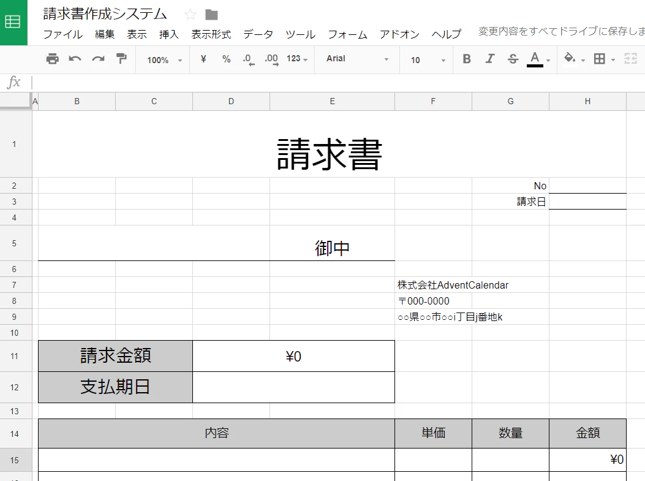Star the 請求書作成システム document
The width and height of the screenshot is (645, 481).
pyautogui.click(x=190, y=15)
